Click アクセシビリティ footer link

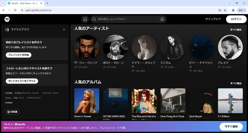34,98
